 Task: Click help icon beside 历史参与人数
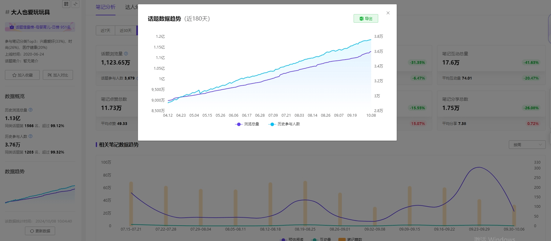[30, 136]
